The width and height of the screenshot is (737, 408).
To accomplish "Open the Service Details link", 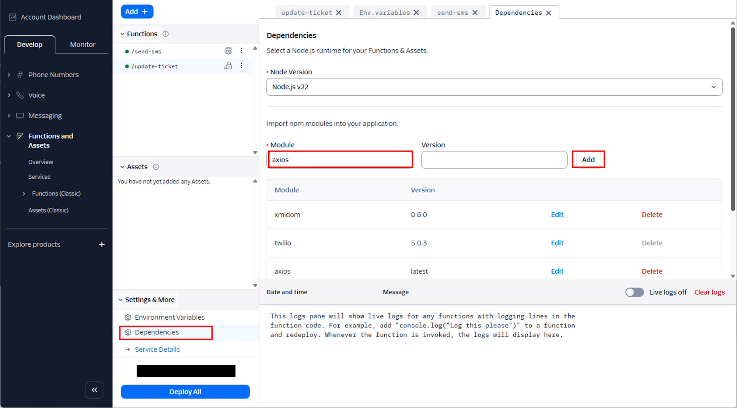I will tap(157, 350).
